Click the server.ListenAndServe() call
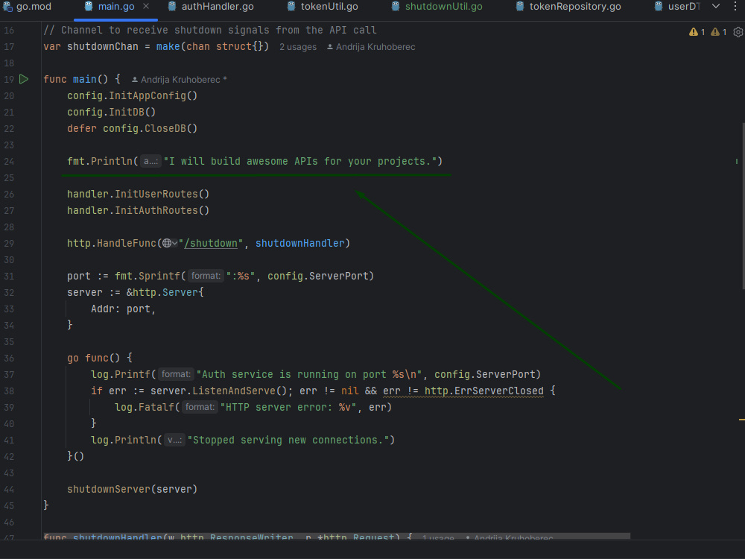Screen dimensions: 745x559 [x=218, y=391]
